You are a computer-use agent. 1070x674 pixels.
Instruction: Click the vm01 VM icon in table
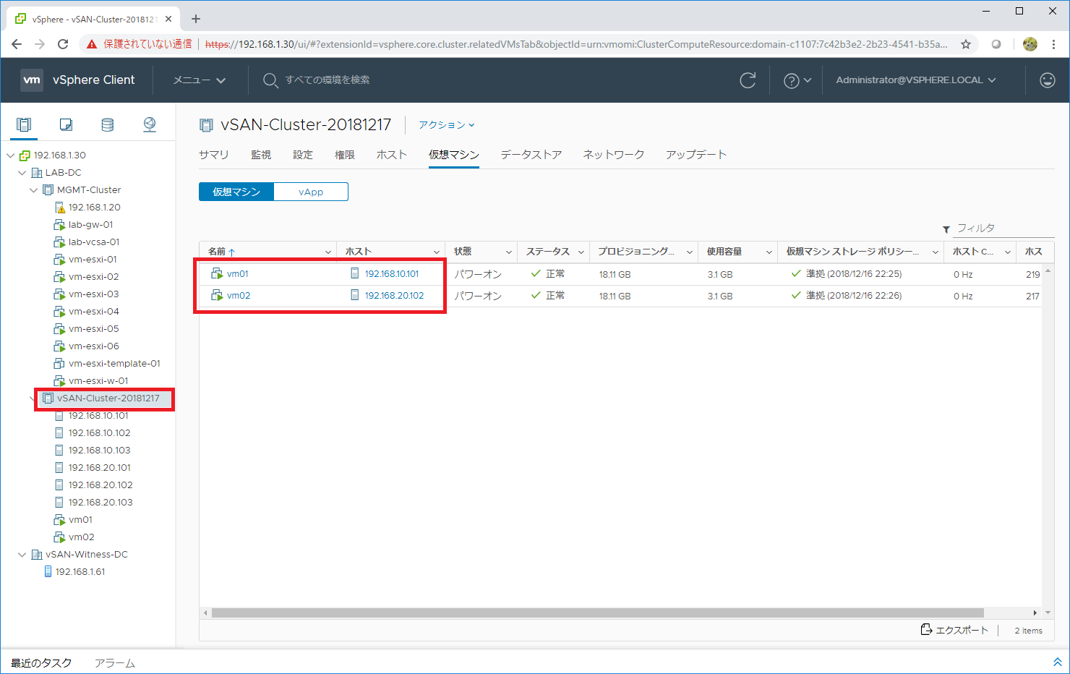217,273
